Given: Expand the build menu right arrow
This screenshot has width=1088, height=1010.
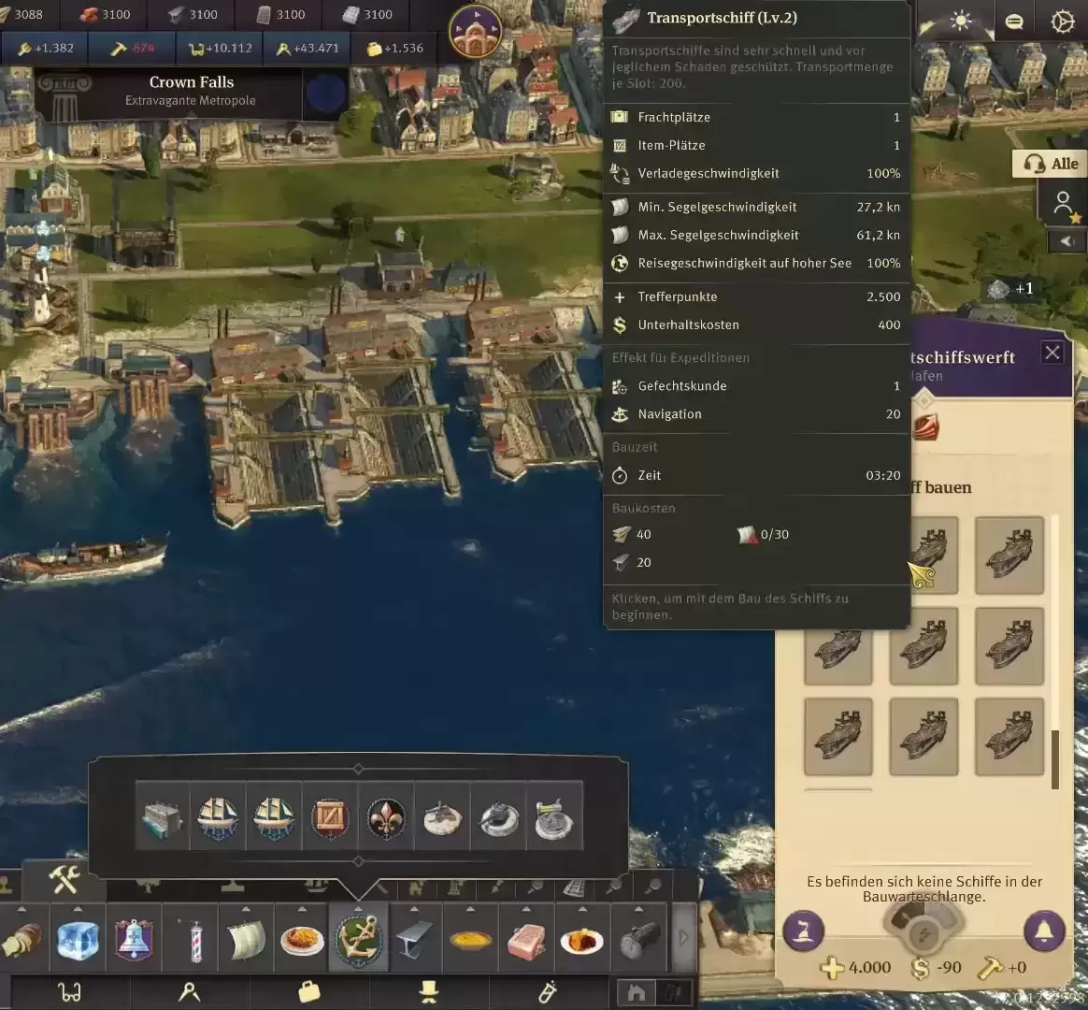Looking at the screenshot, I should coord(683,938).
